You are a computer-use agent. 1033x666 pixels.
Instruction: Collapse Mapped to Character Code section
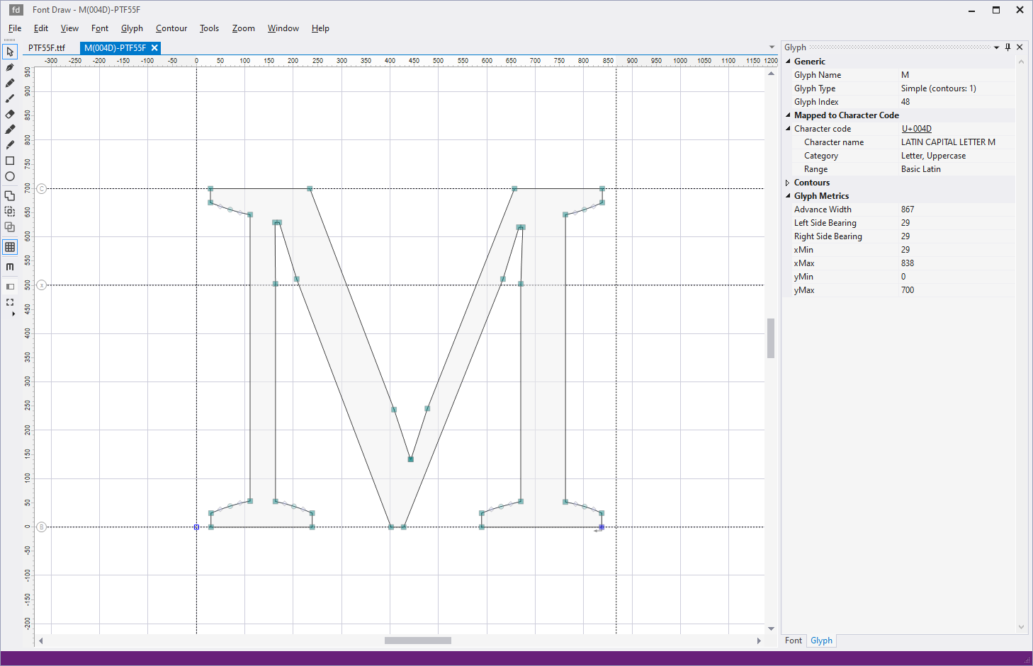[x=788, y=115]
